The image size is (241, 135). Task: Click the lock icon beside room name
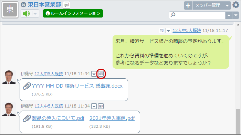point(23,4)
